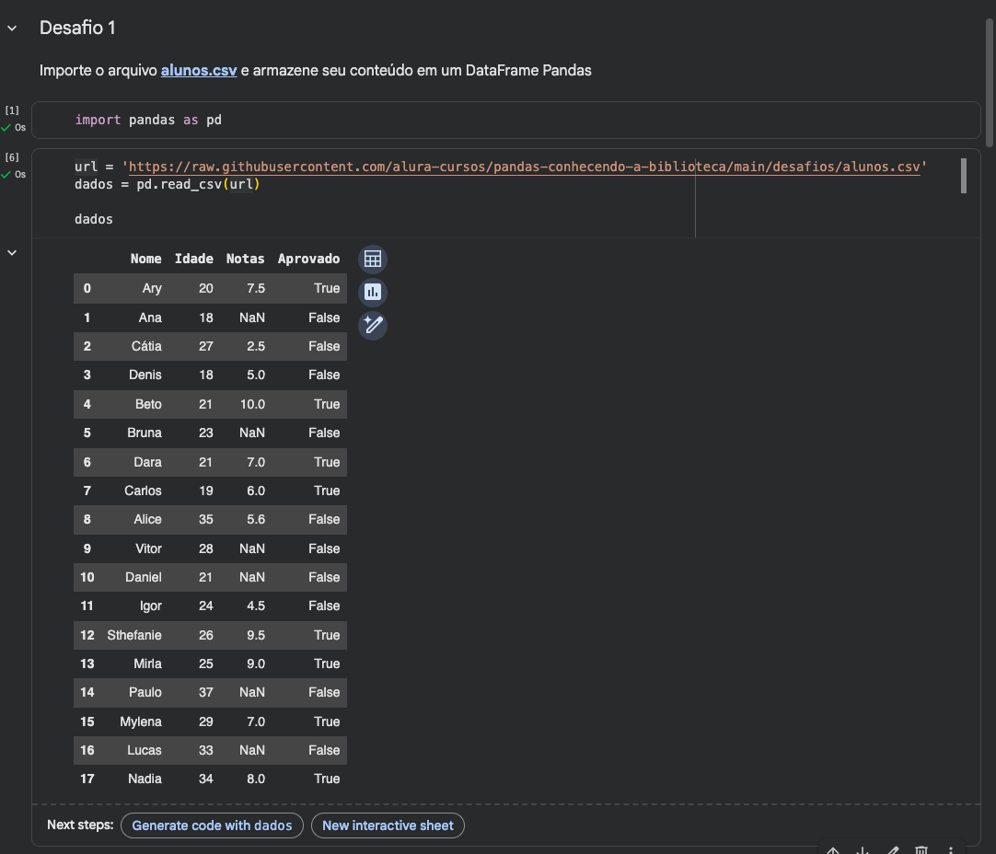The height and width of the screenshot is (854, 996).
Task: Click the githubusercontent URL in code
Action: (525, 167)
